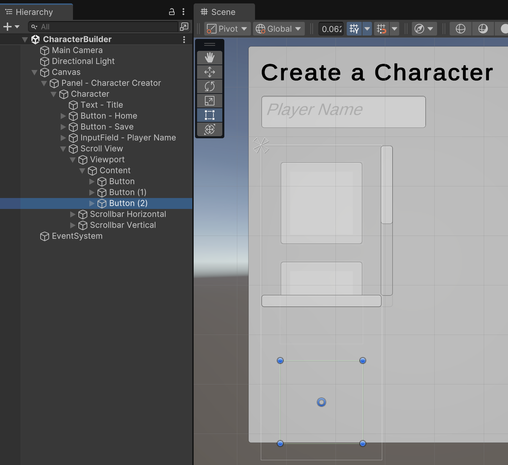Open the Global handle rotation dropdown
This screenshot has width=508, height=465.
[x=278, y=29]
